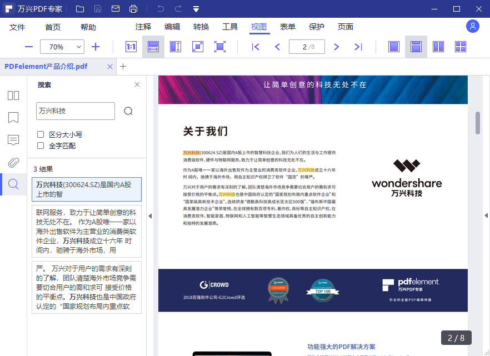
Task: Switch to two-page side-by-side view
Action: pos(438,47)
